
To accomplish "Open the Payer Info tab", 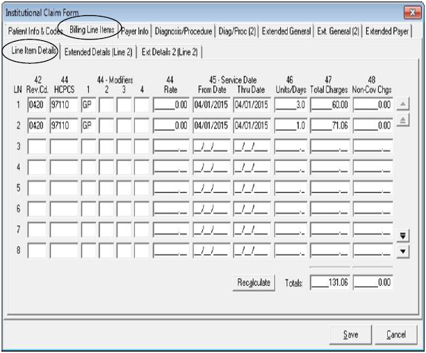I will point(135,31).
